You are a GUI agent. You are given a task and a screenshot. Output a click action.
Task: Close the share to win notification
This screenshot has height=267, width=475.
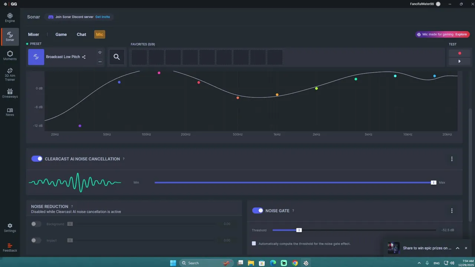(466, 248)
